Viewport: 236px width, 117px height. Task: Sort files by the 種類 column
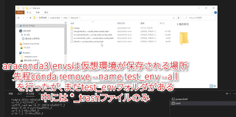click(x=142, y=24)
